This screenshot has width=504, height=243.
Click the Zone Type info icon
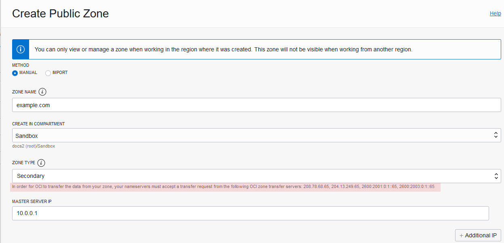click(x=41, y=163)
